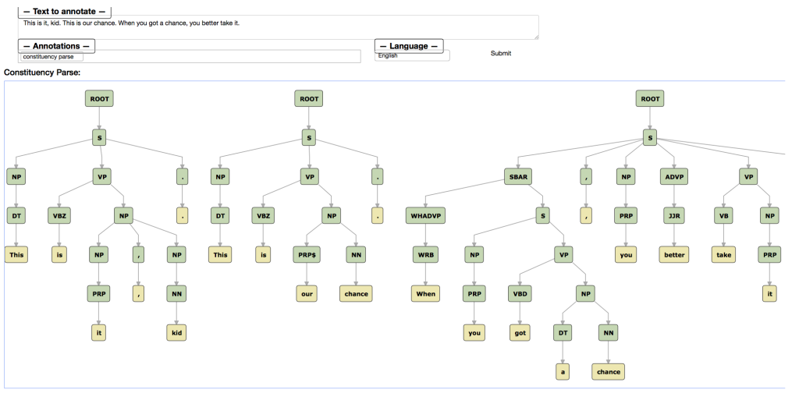This screenshot has width=799, height=393.
Task: Select the 'got' word leaf
Action: pos(521,332)
